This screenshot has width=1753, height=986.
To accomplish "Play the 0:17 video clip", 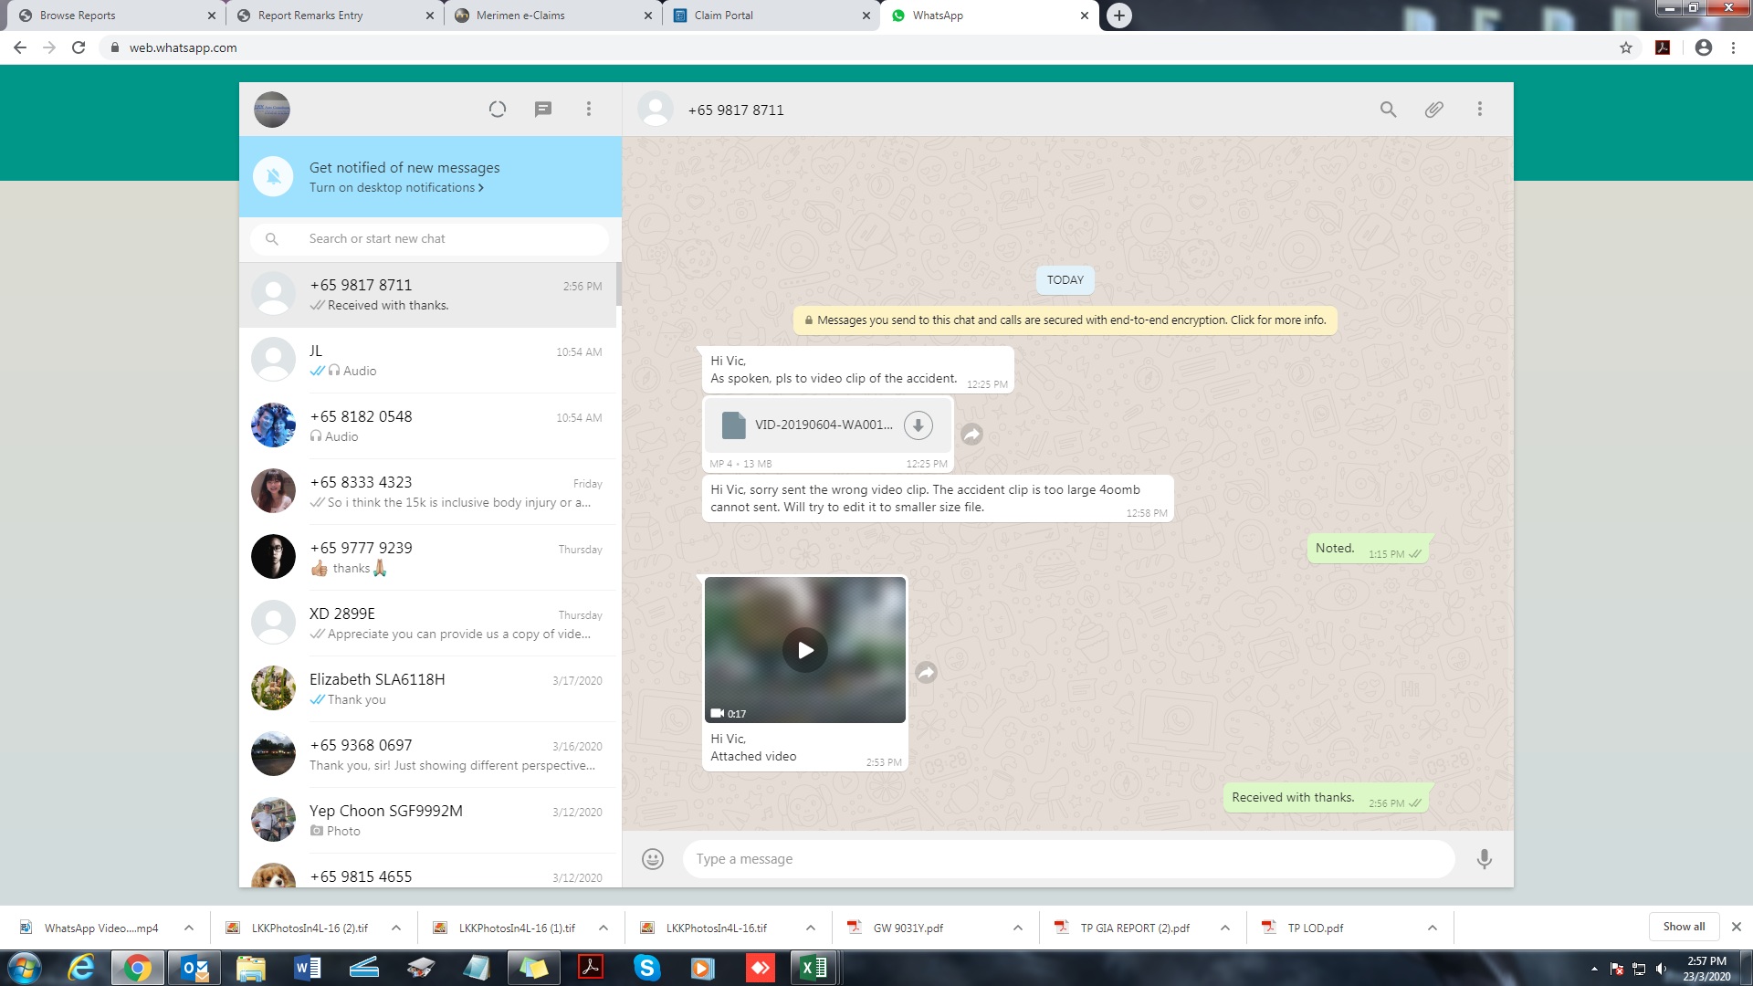I will click(x=804, y=650).
